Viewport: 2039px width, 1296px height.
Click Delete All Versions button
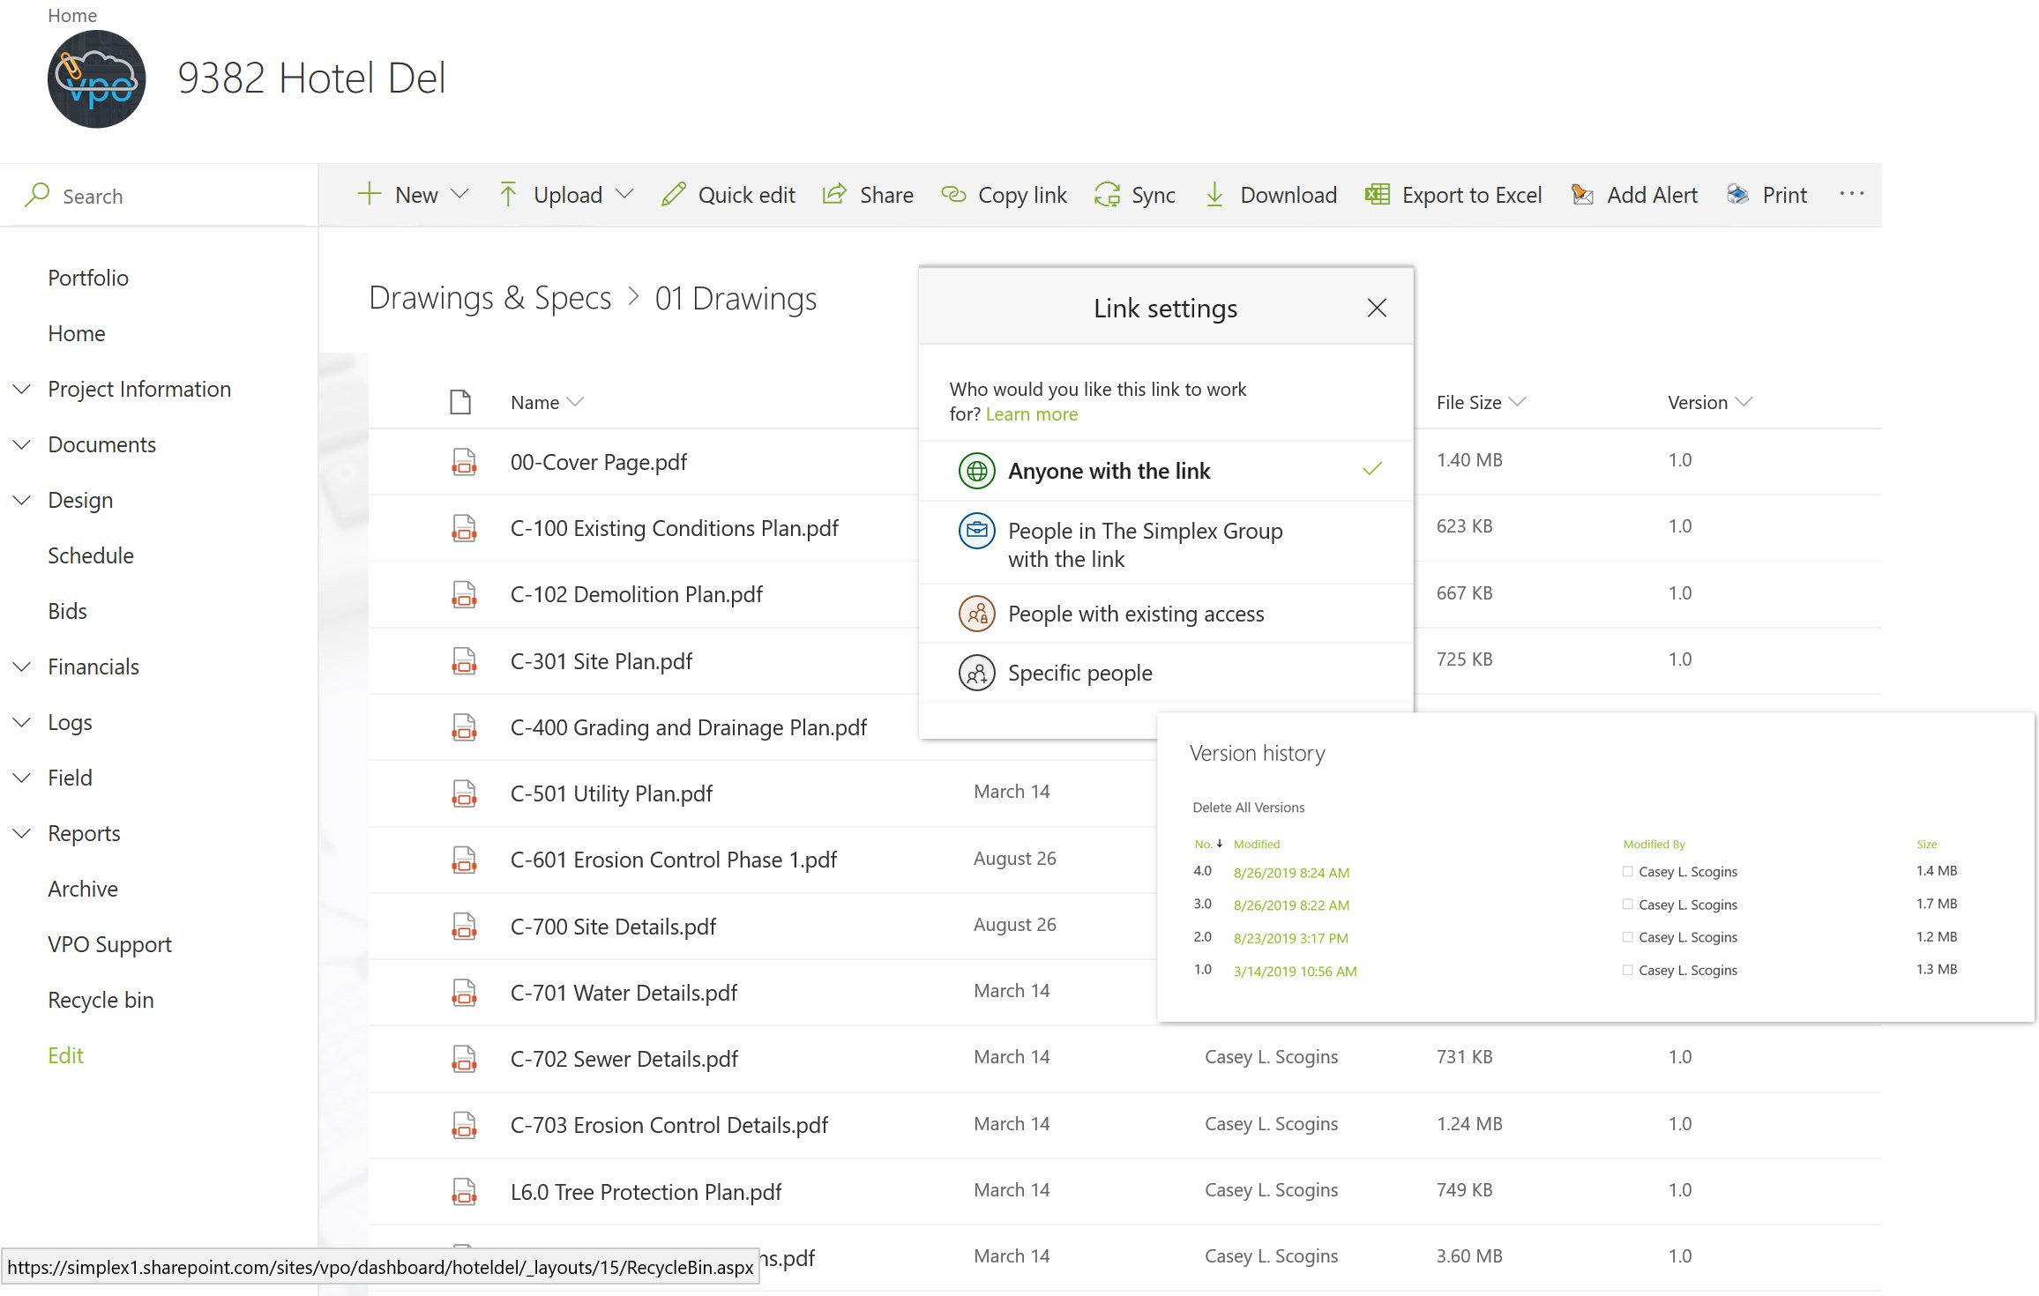coord(1247,807)
